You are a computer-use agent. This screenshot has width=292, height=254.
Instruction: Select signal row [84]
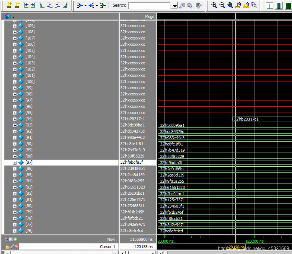(x=61, y=181)
